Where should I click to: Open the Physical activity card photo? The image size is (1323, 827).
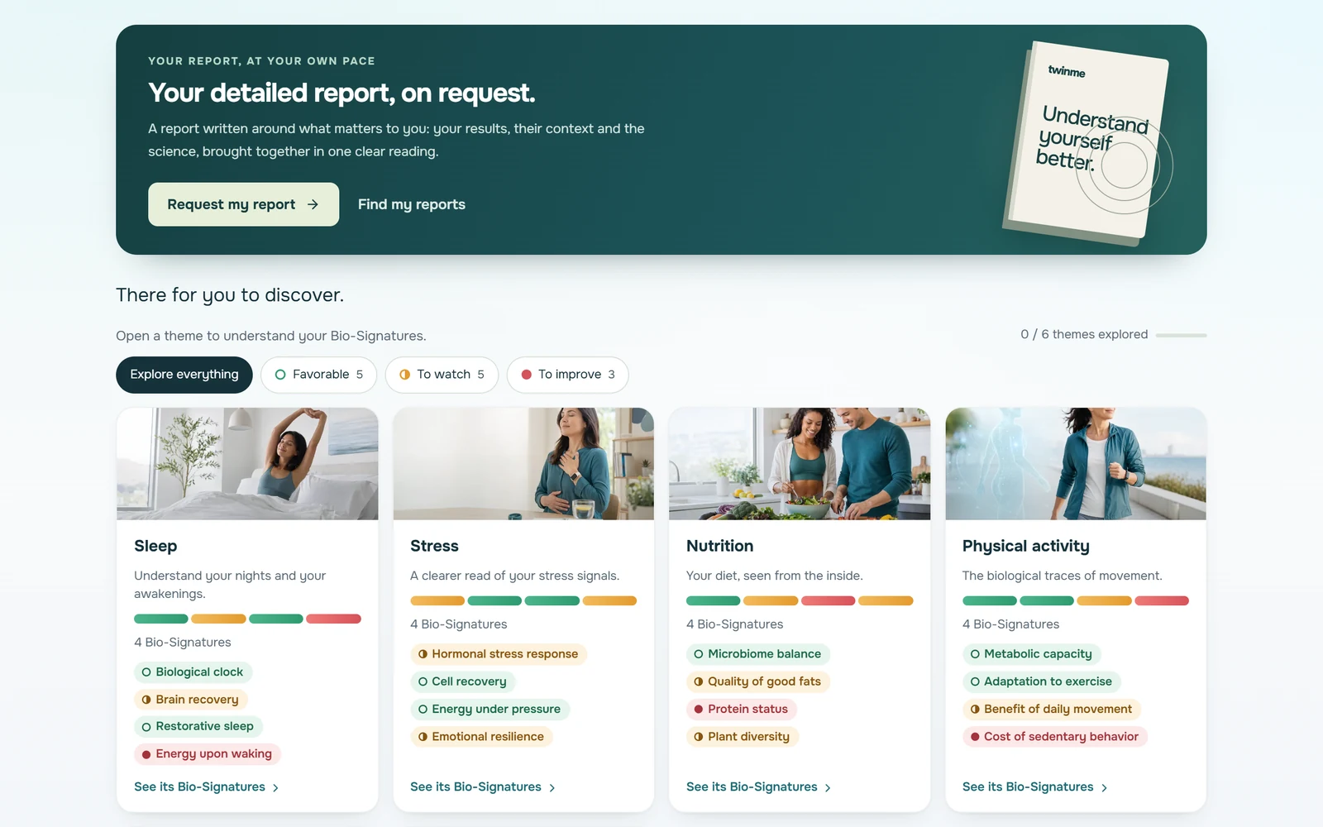tap(1076, 464)
